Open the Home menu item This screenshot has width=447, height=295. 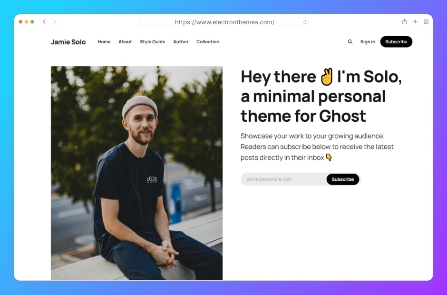coord(104,42)
